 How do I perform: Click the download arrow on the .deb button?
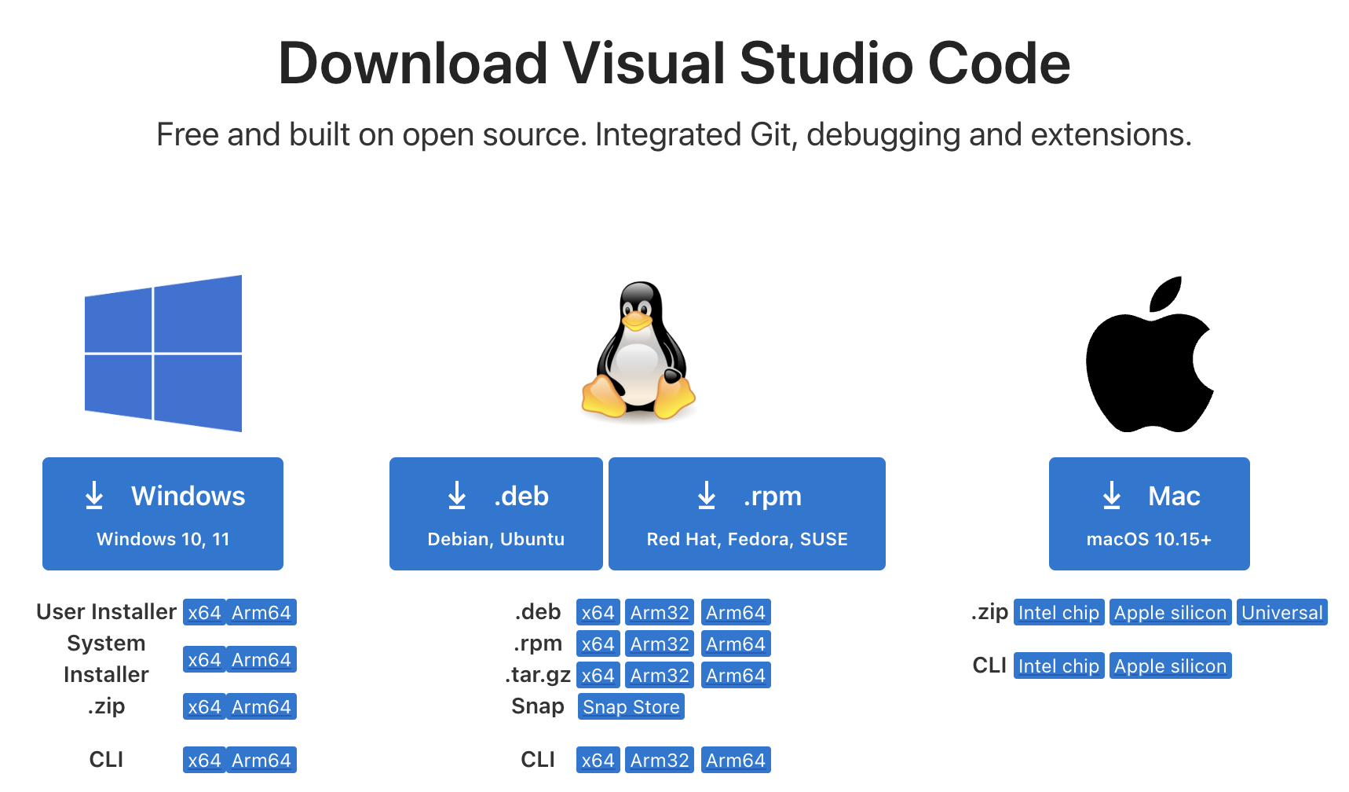[x=457, y=496]
